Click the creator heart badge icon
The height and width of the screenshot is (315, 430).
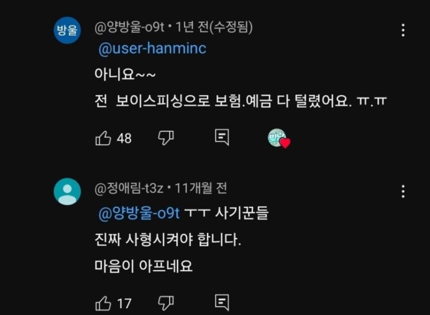coord(279,138)
